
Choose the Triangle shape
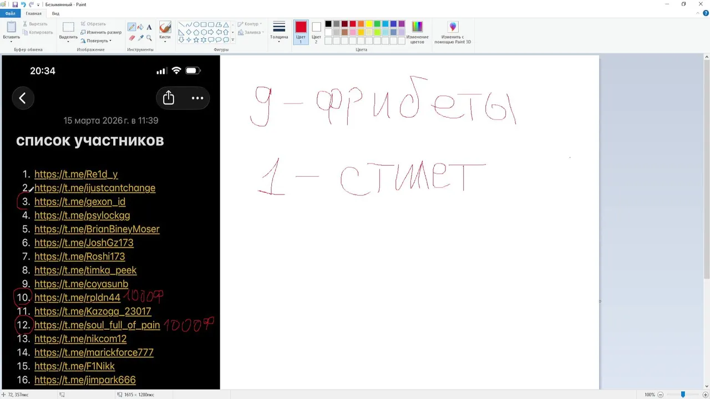226,24
